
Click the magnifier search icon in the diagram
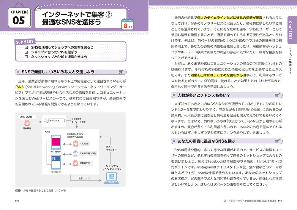coord(46,121)
